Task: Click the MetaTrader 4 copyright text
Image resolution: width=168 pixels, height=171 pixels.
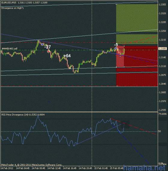Action: [32, 165]
